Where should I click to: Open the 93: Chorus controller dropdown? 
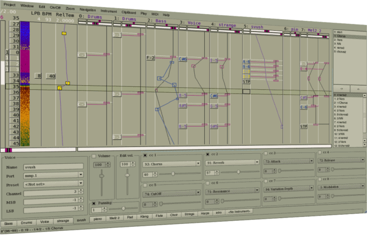click(x=171, y=164)
